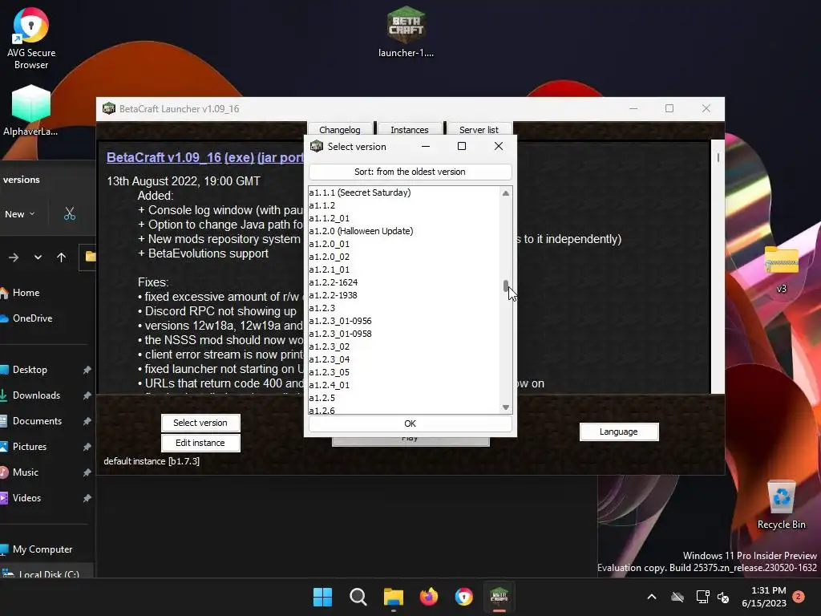Open the v3 zipped folder on the desktop
Image resolution: width=821 pixels, height=616 pixels.
(781, 269)
